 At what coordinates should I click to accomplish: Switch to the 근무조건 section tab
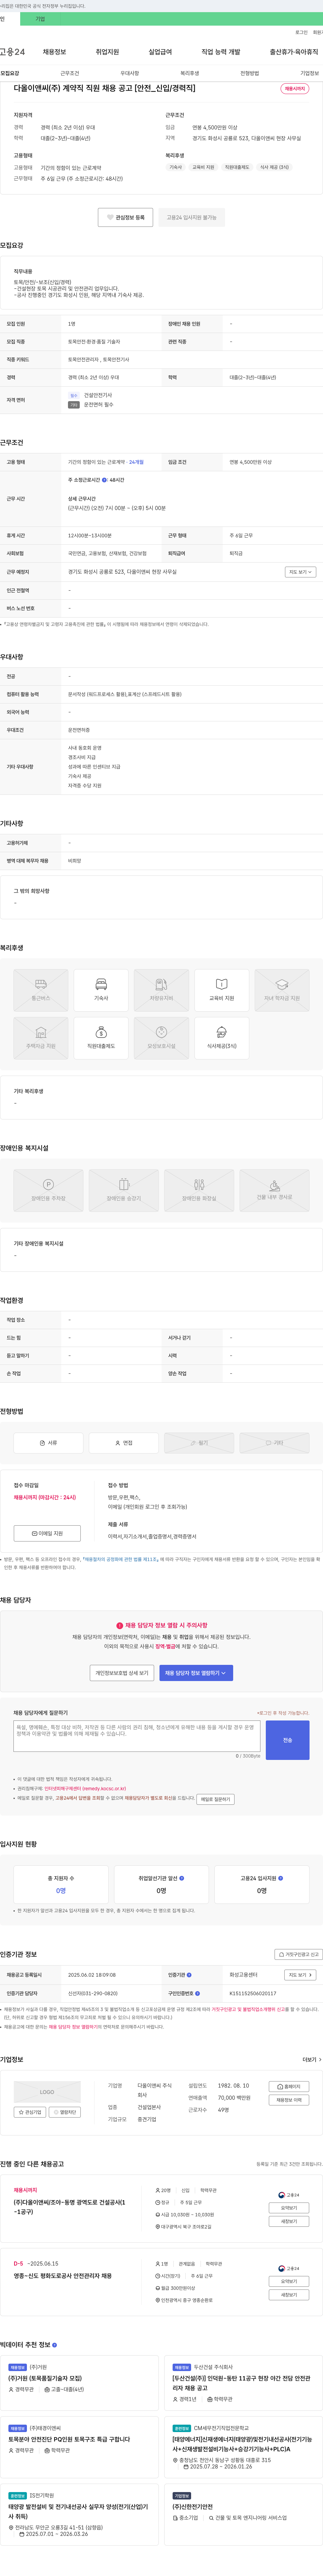pyautogui.click(x=70, y=73)
